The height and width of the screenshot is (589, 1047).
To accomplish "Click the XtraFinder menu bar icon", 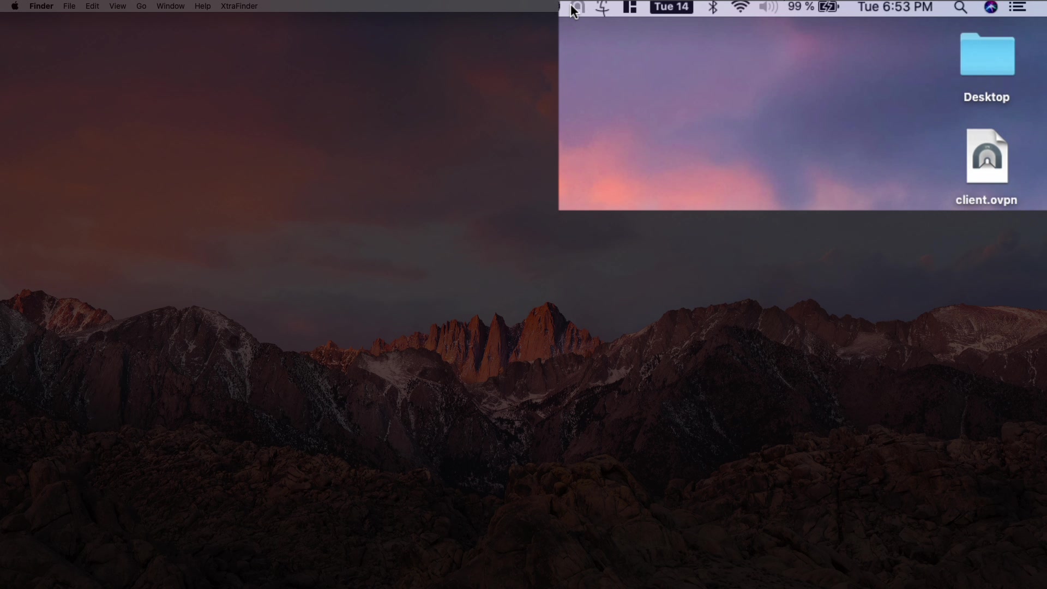I will [x=603, y=7].
